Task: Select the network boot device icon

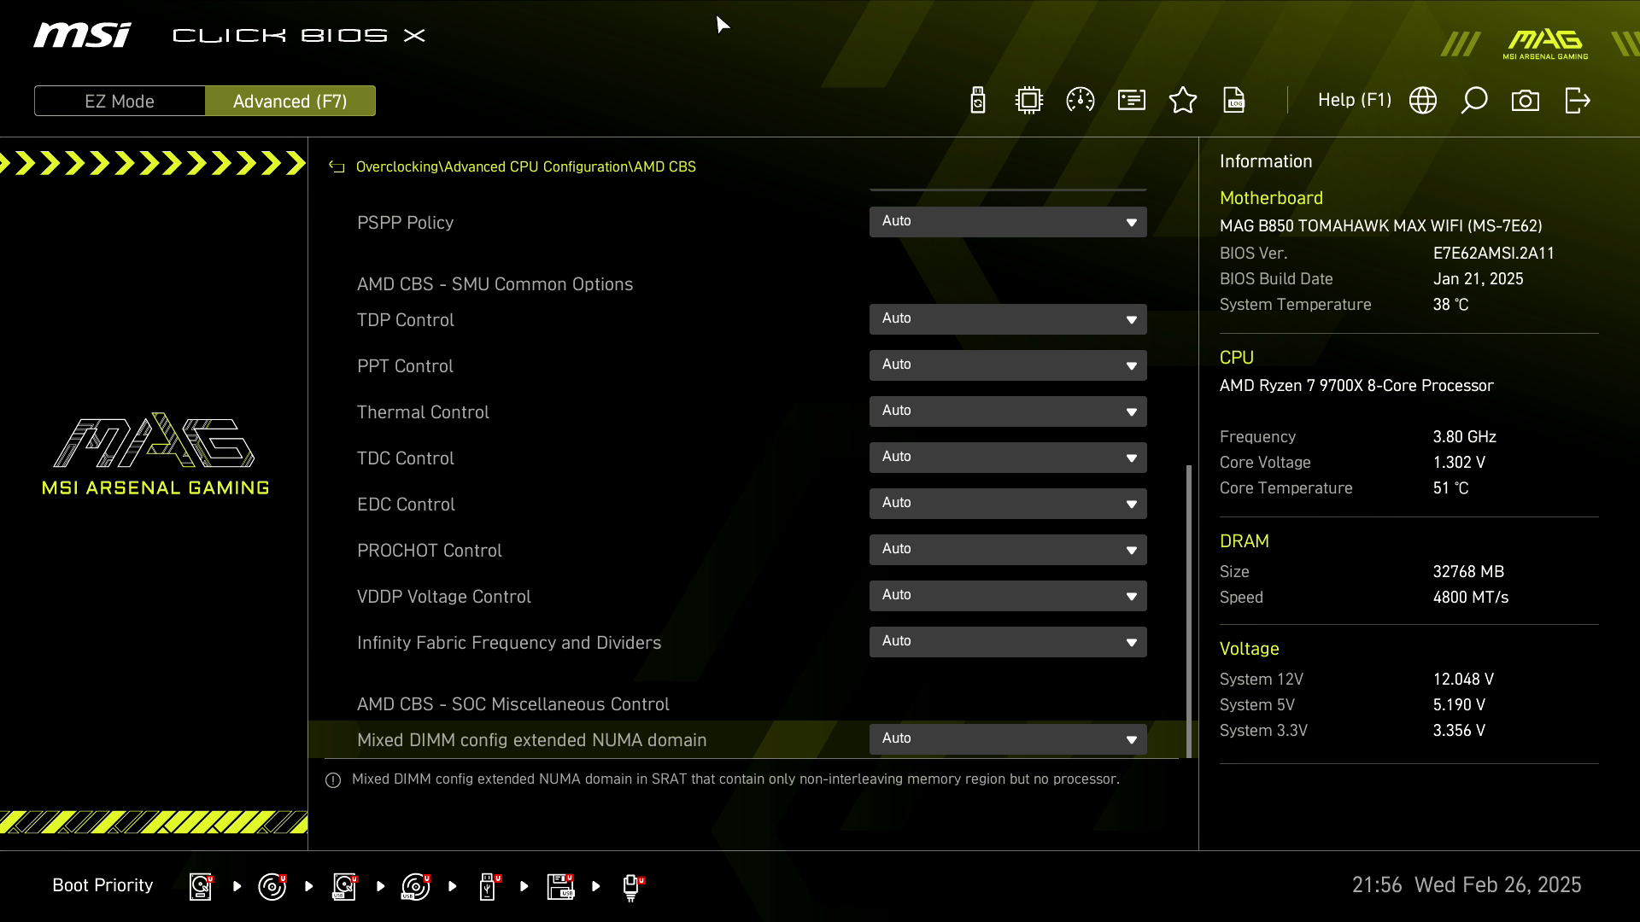Action: (633, 886)
